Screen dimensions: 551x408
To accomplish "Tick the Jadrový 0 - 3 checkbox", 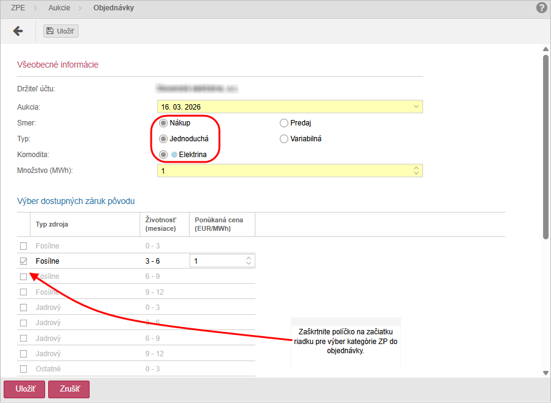I will tap(24, 308).
